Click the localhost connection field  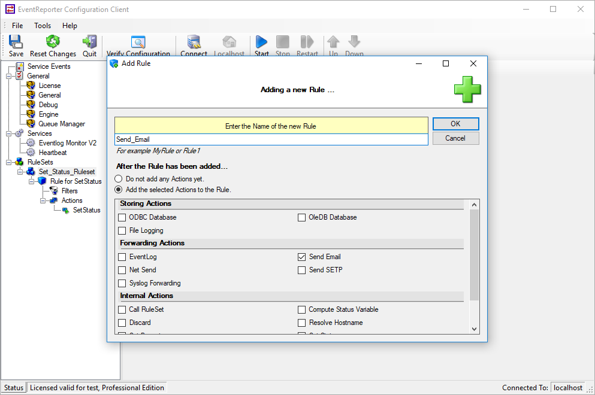(567, 387)
